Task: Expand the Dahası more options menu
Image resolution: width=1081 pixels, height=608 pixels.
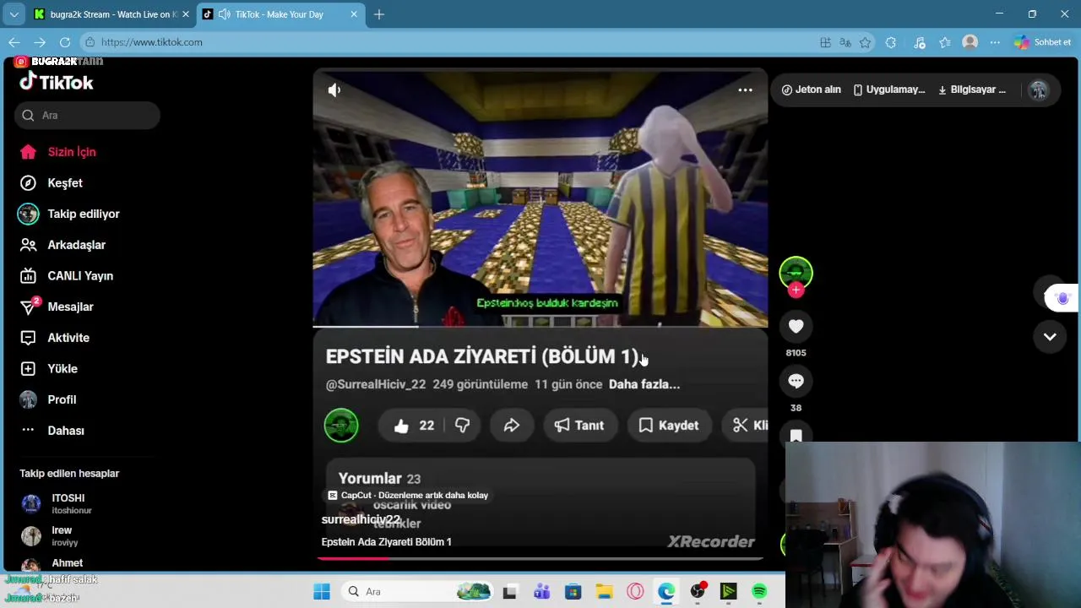Action: click(x=52, y=431)
